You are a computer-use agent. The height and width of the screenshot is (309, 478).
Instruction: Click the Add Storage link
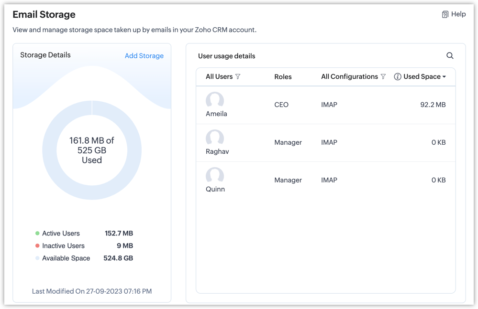point(144,56)
